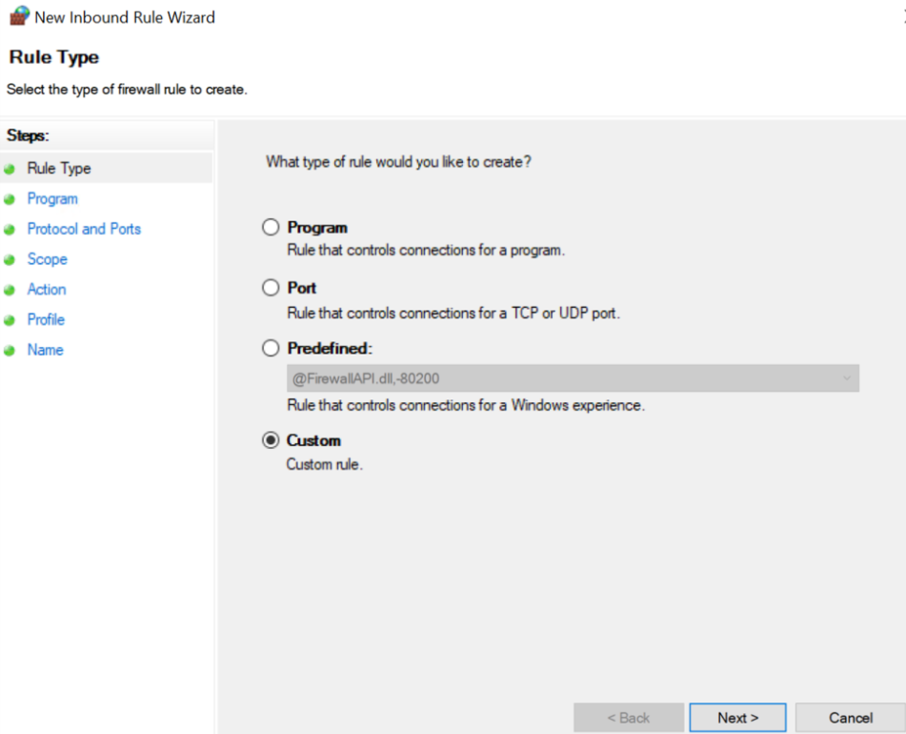Screen dimensions: 906x734
Task: Go to the Protocol and Ports step
Action: 84,229
